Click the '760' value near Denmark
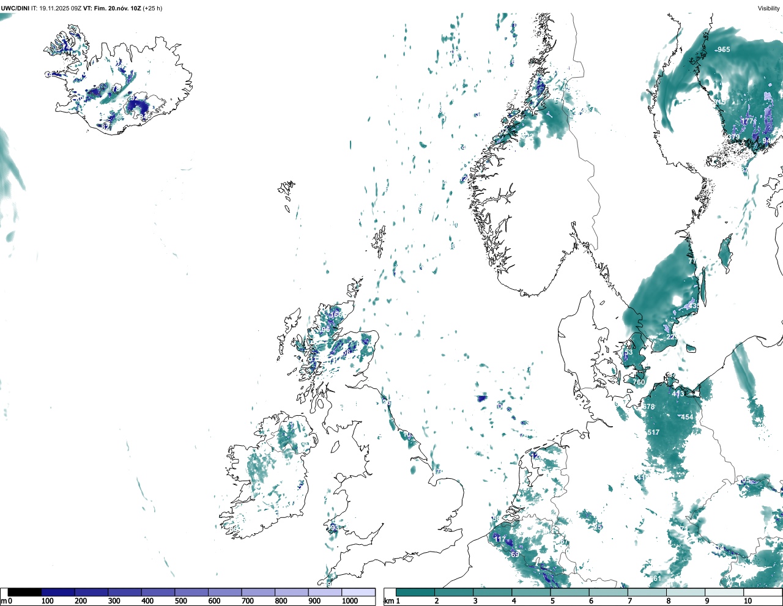The image size is (783, 606). [x=639, y=382]
